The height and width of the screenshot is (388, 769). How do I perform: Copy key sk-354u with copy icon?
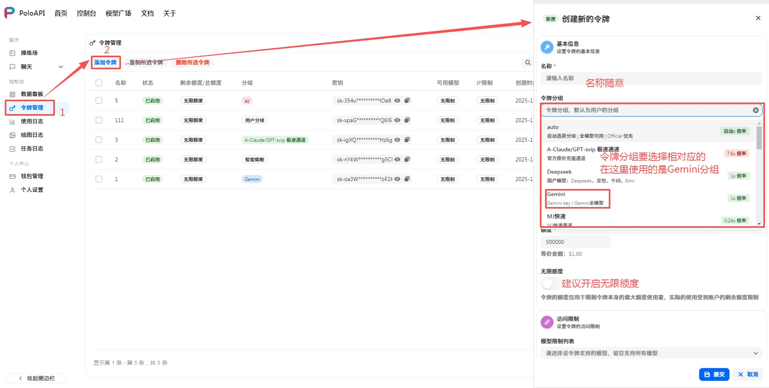407,101
